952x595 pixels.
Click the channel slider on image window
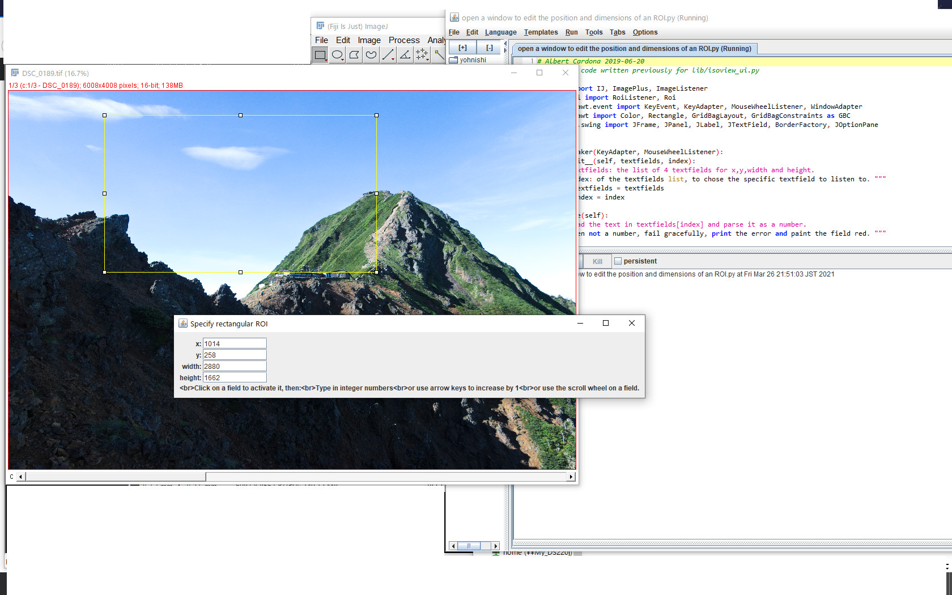coord(113,477)
